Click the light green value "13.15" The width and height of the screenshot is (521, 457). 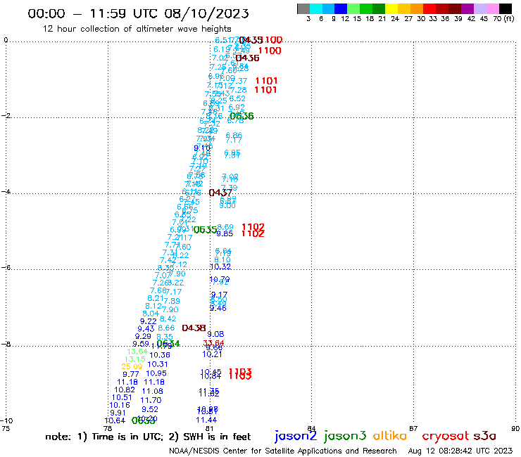coord(135,359)
